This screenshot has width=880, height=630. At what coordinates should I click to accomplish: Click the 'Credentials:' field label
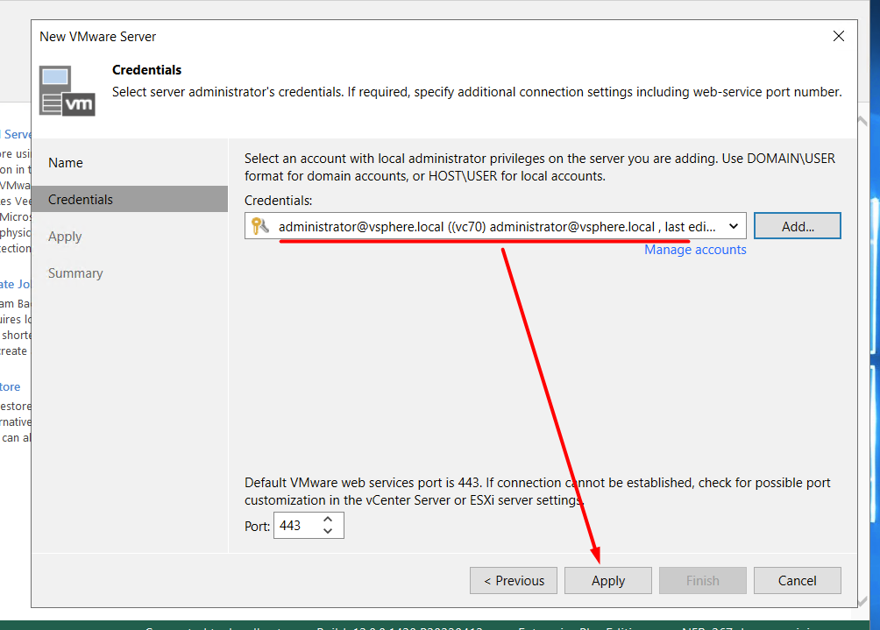coord(279,201)
